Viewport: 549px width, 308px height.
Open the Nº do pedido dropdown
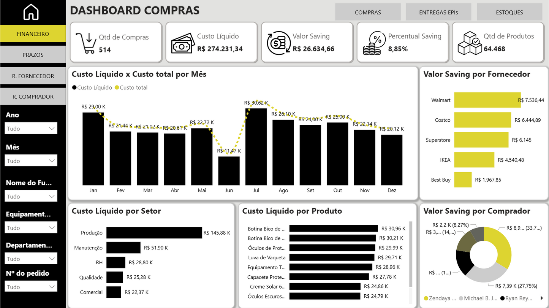pos(31,286)
